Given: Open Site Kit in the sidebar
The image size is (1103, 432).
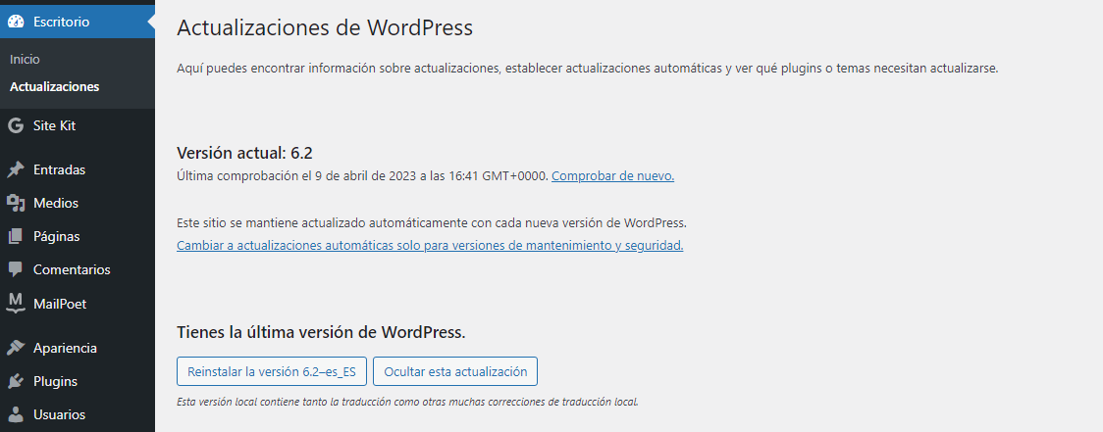Looking at the screenshot, I should pyautogui.click(x=54, y=125).
